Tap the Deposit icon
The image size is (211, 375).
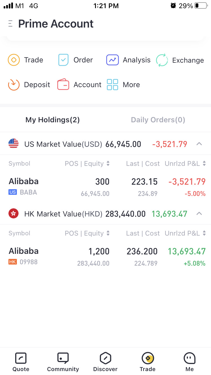point(14,85)
